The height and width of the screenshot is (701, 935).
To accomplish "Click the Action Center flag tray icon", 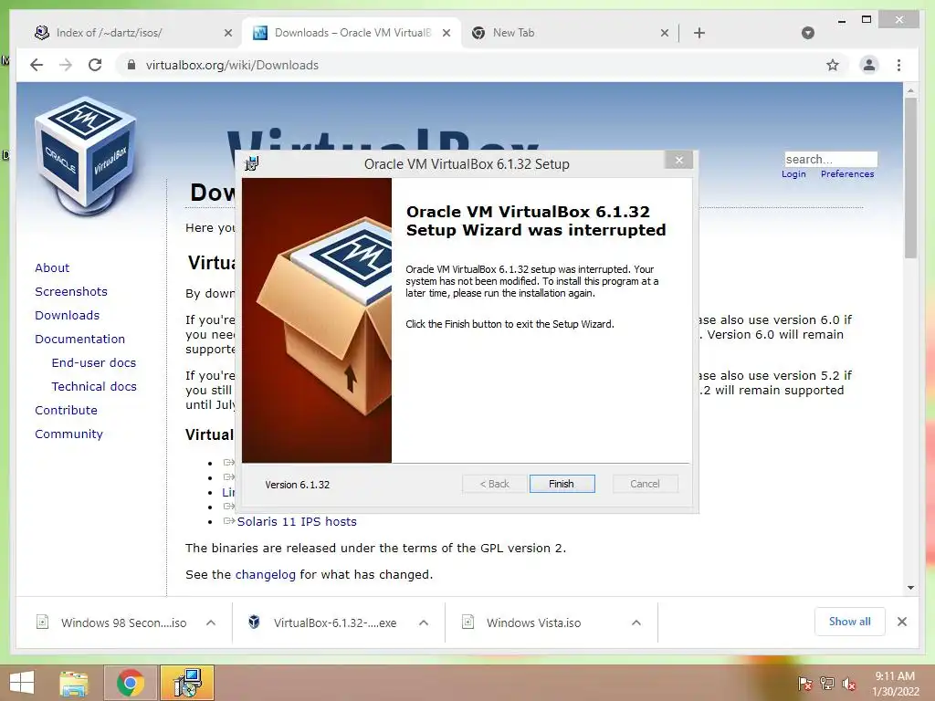I will point(805,684).
